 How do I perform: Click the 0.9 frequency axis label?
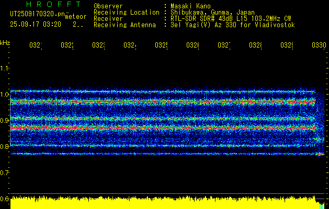click(5, 121)
